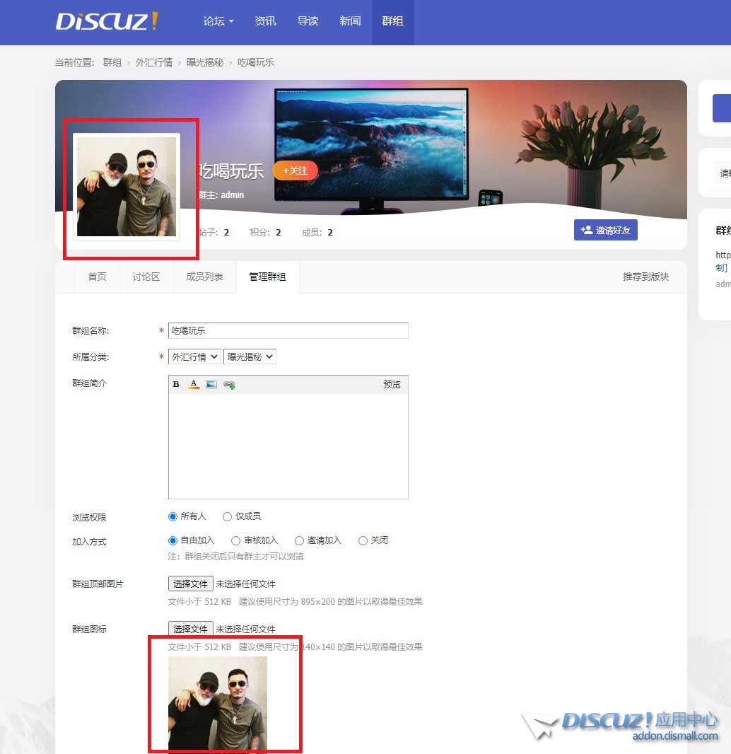The width and height of the screenshot is (731, 754).
Task: Open the font color picker in editor
Action: point(194,385)
